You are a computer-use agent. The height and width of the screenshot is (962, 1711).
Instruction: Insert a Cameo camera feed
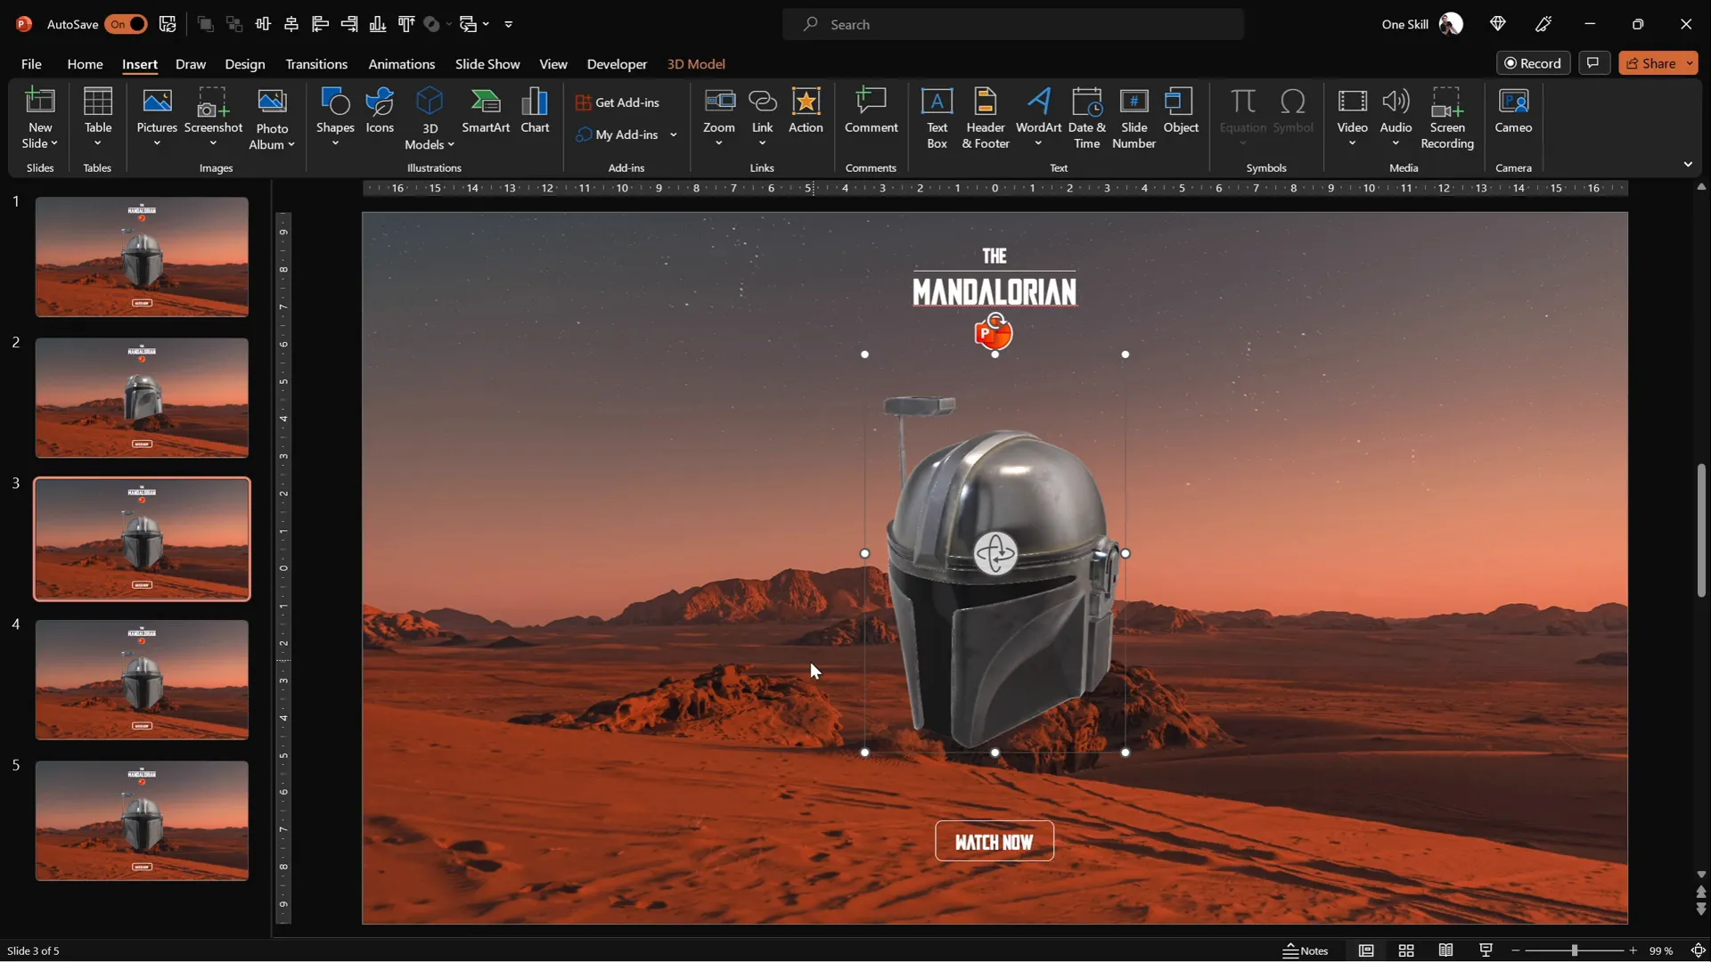(x=1513, y=110)
